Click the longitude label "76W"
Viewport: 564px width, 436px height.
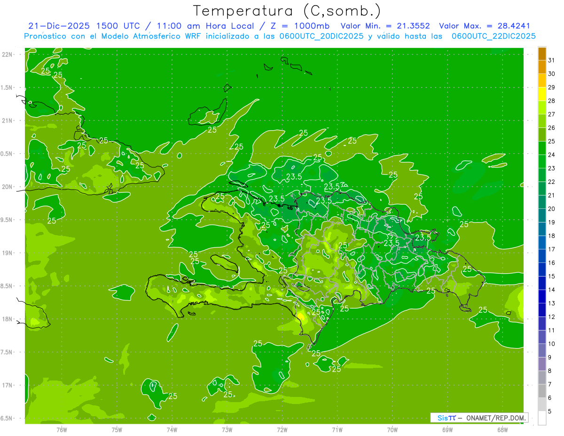[62, 429]
